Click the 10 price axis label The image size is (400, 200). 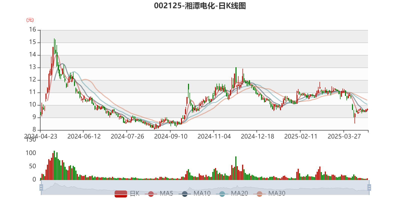(x=32, y=104)
